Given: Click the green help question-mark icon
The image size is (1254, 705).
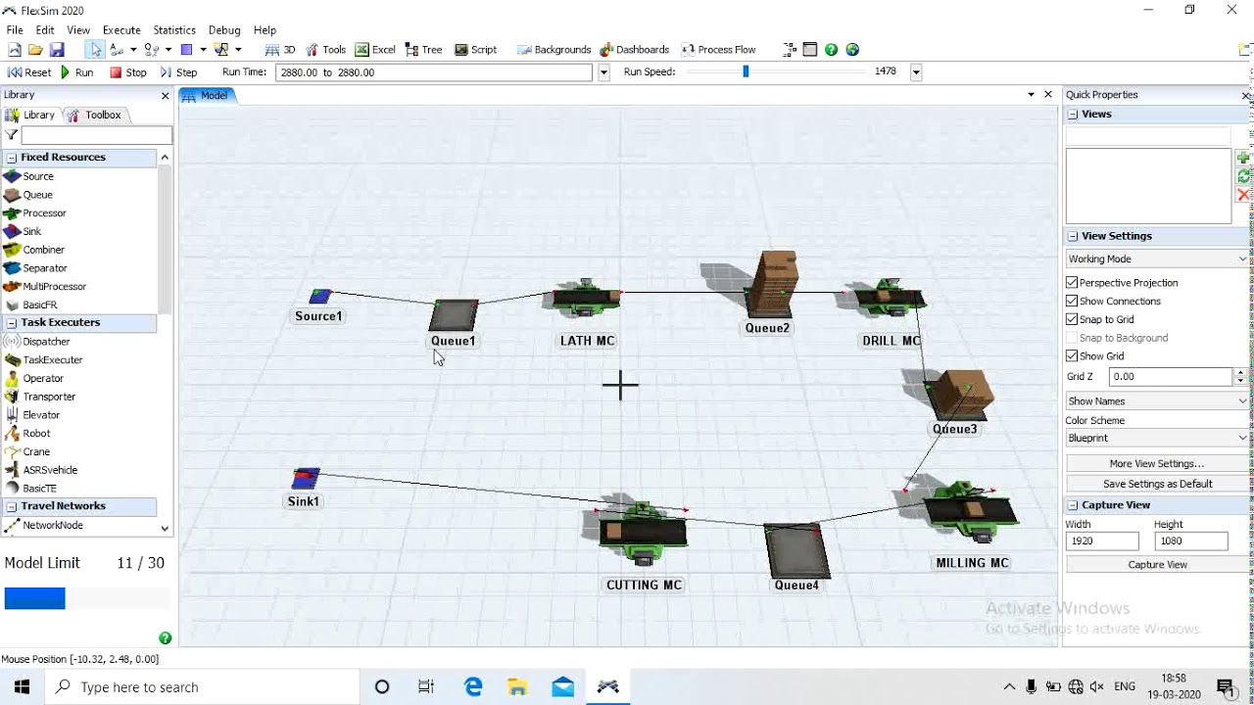Looking at the screenshot, I should (x=831, y=49).
